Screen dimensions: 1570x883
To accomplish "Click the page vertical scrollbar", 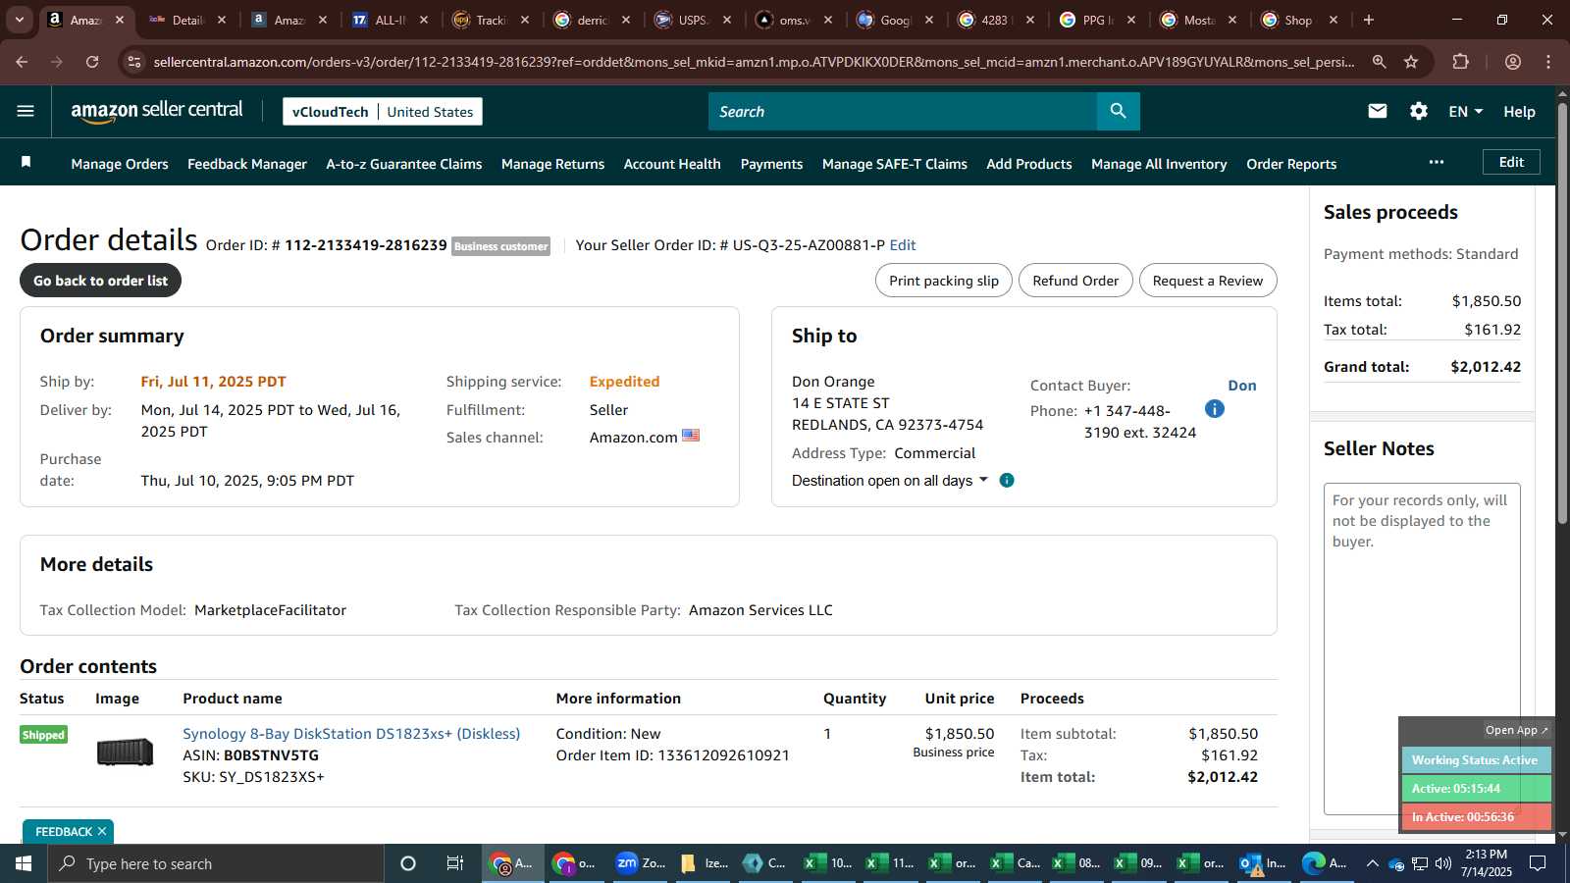I will (1562, 314).
